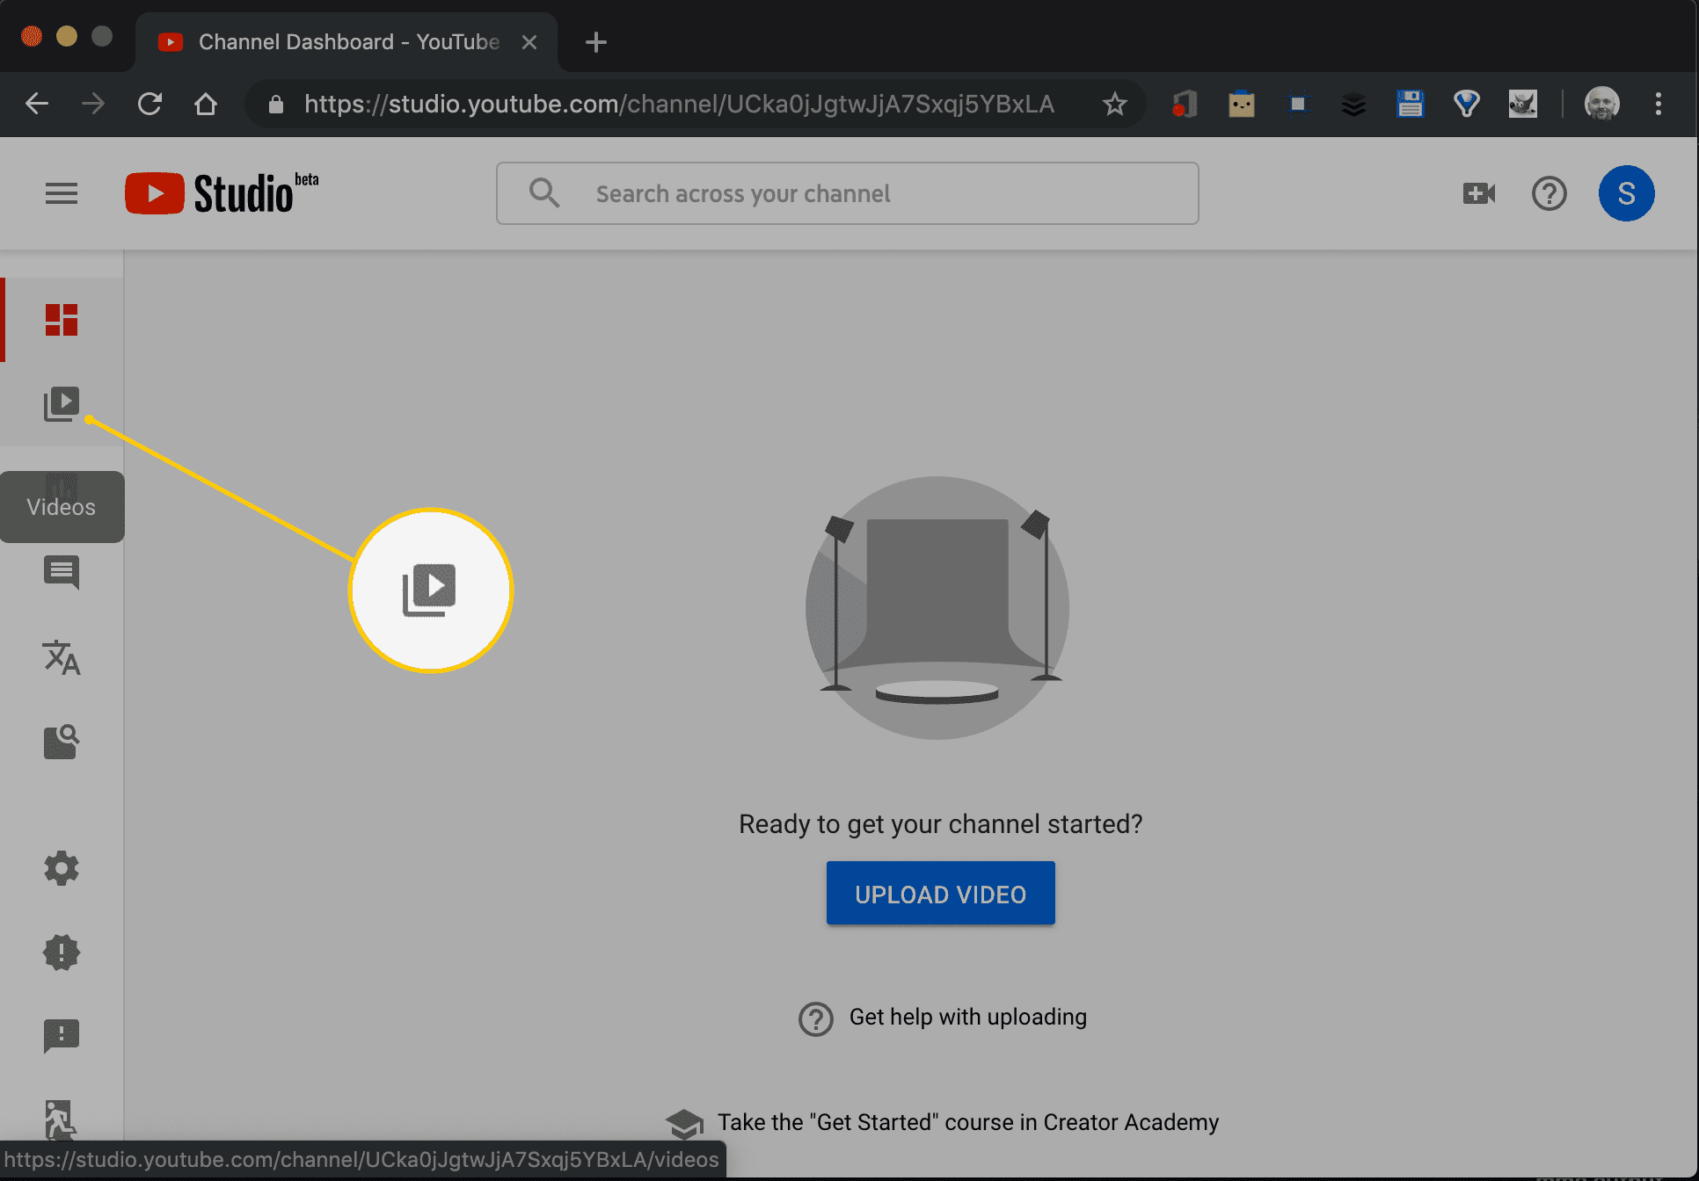Viewport: 1699px width, 1181px height.
Task: Click the Dashboard grid icon
Action: (x=61, y=319)
